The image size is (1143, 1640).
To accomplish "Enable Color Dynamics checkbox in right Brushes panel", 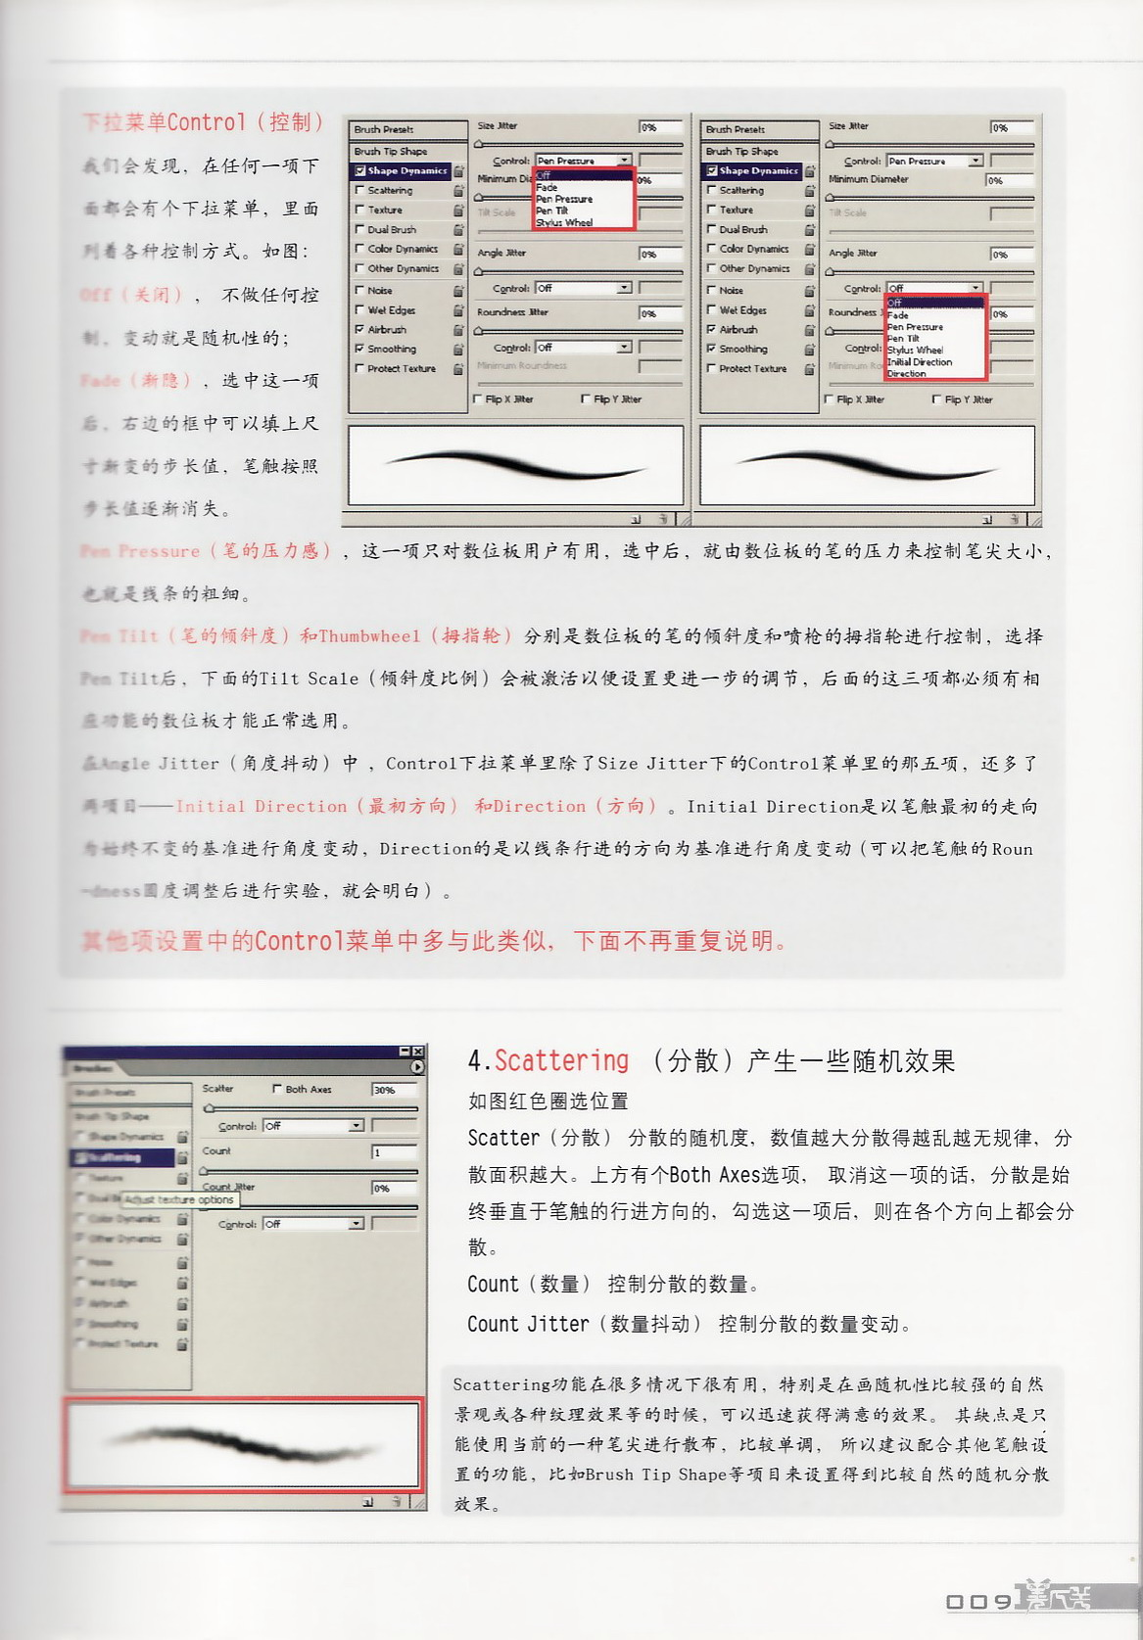I will [x=712, y=249].
